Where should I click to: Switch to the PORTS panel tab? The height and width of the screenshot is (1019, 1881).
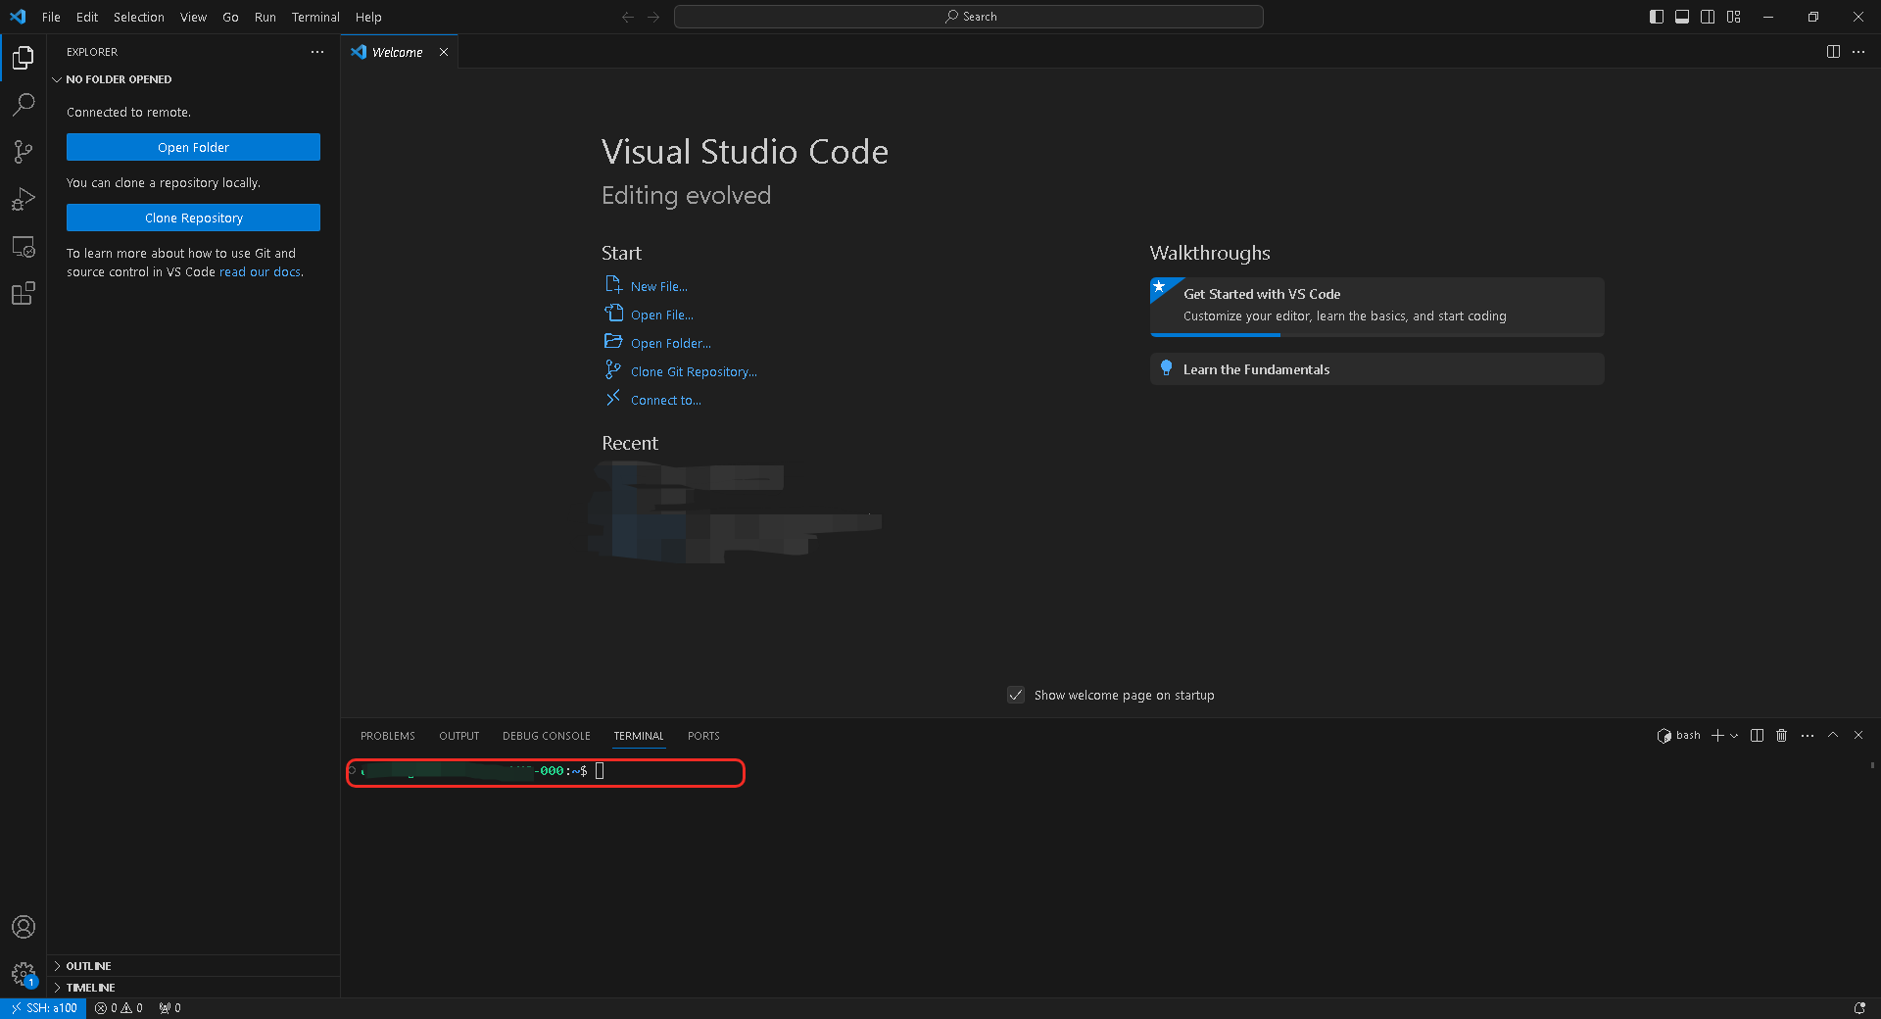point(703,736)
